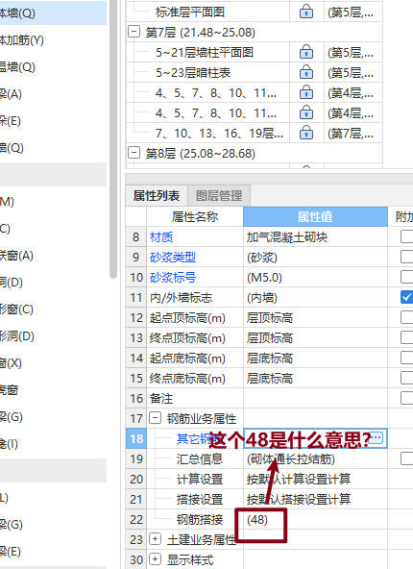Image resolution: width=413 pixels, height=569 pixels.
Task: Select the 汇总信息 property row name
Action: (200, 459)
